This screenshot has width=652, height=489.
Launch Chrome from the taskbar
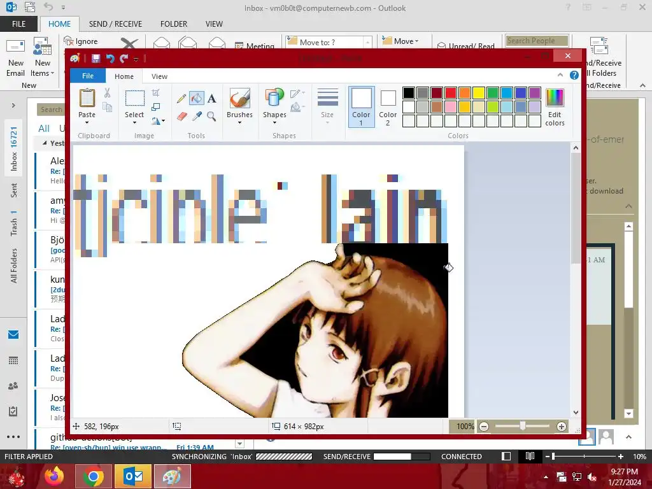93,476
